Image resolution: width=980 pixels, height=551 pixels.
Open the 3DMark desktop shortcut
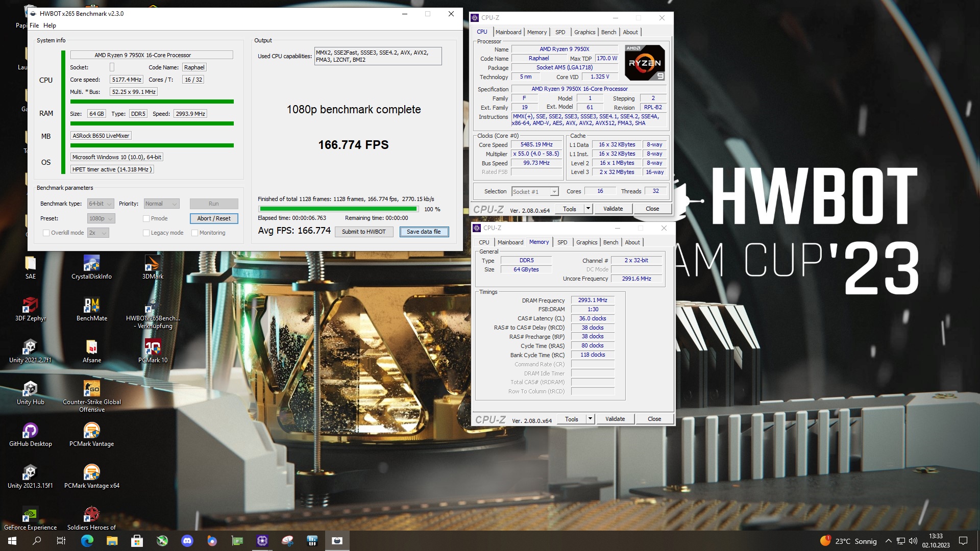pyautogui.click(x=153, y=267)
